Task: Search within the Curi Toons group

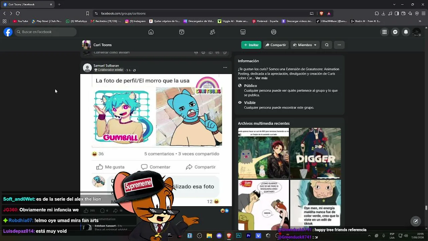Action: (x=327, y=45)
